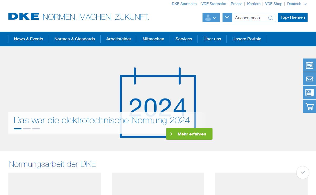The height and width of the screenshot is (195, 316).
Task: Open the shopping cart sidebar icon
Action: point(309,106)
